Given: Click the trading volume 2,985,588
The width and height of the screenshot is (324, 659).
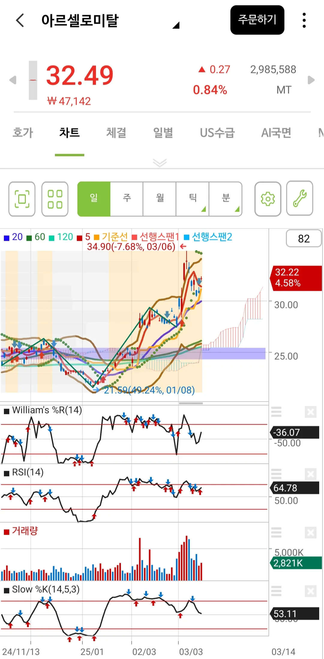Looking at the screenshot, I should pos(273,69).
